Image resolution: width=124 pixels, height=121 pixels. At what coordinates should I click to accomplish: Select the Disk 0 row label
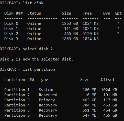tap(11, 23)
